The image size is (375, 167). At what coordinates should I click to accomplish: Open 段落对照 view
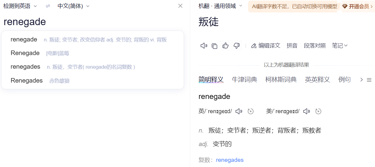[315, 46]
